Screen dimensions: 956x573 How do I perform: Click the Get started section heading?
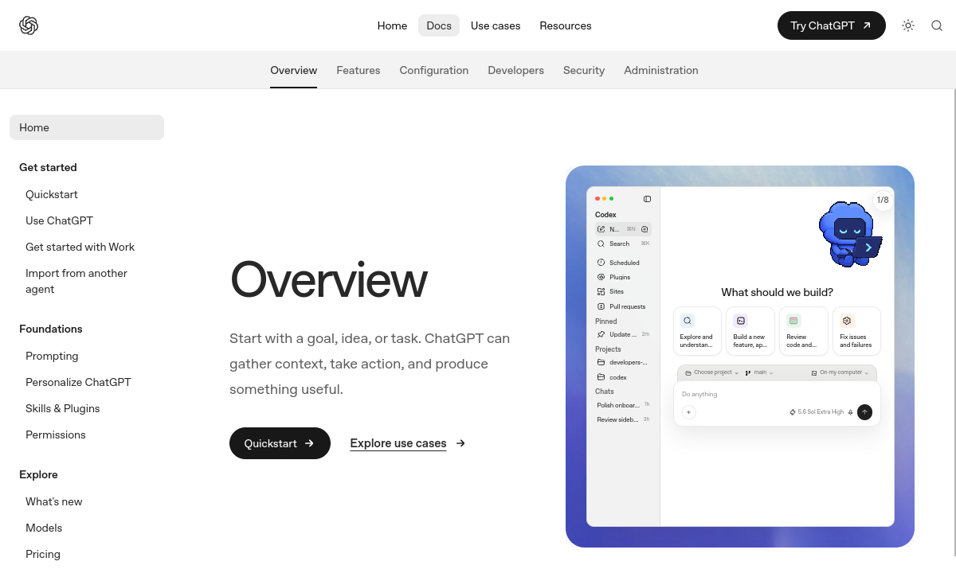(48, 167)
